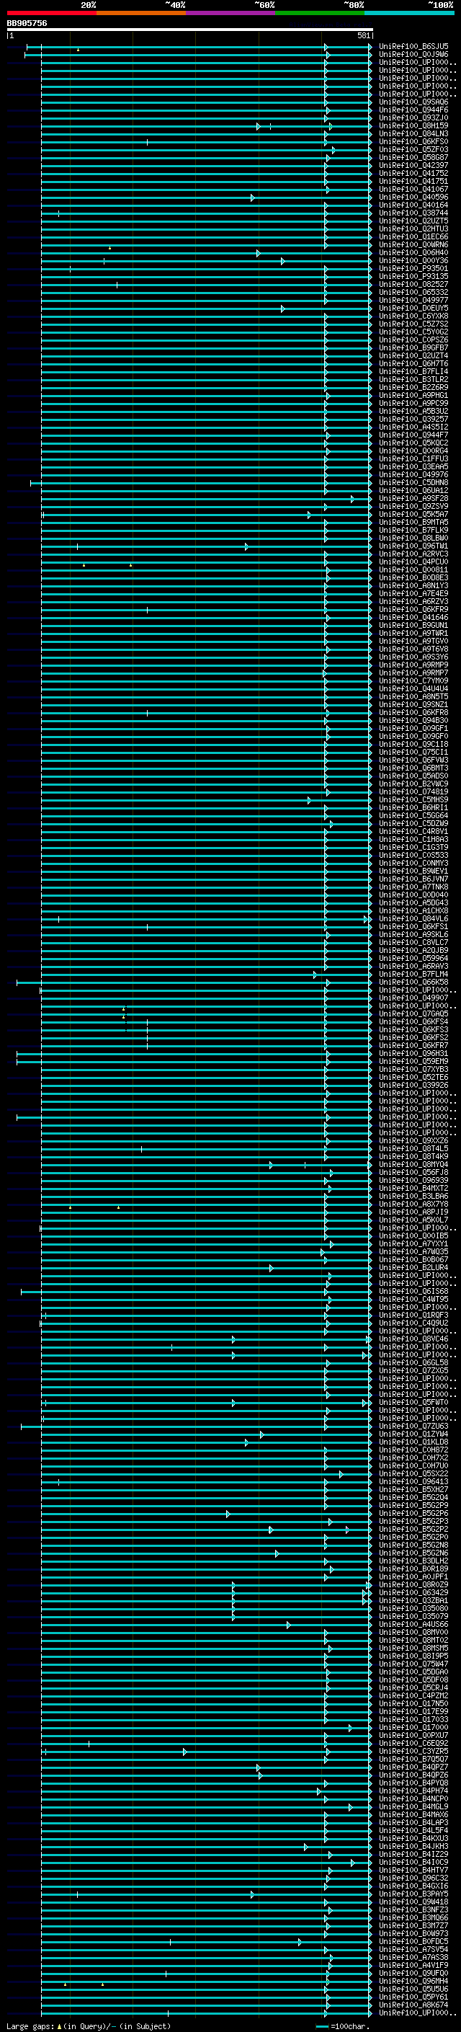This screenshot has width=461, height=2032.
Task: Click the UniRef100_A7WQ35 label
Action: click(413, 1251)
